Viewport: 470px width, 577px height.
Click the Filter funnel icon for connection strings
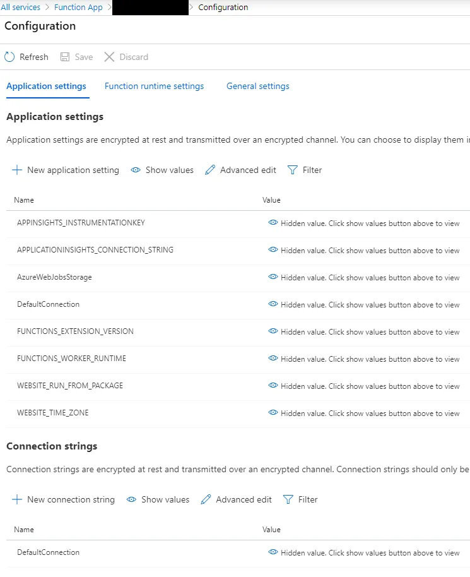[x=288, y=499]
